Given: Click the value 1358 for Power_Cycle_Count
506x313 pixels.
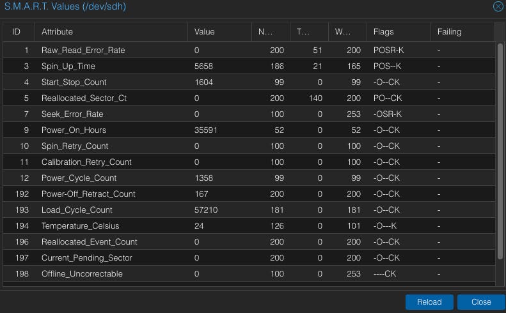Looking at the screenshot, I should point(203,178).
